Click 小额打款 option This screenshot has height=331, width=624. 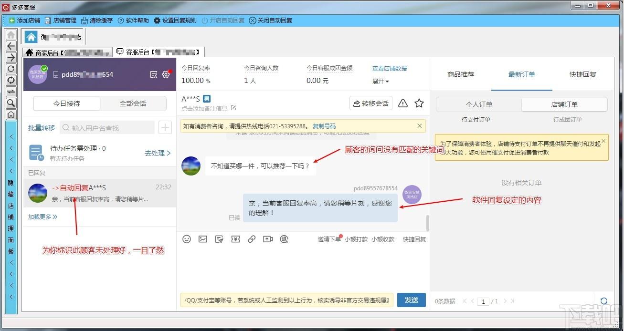coord(356,239)
